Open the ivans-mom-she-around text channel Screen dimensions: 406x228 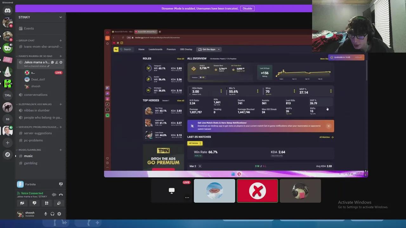(41, 47)
